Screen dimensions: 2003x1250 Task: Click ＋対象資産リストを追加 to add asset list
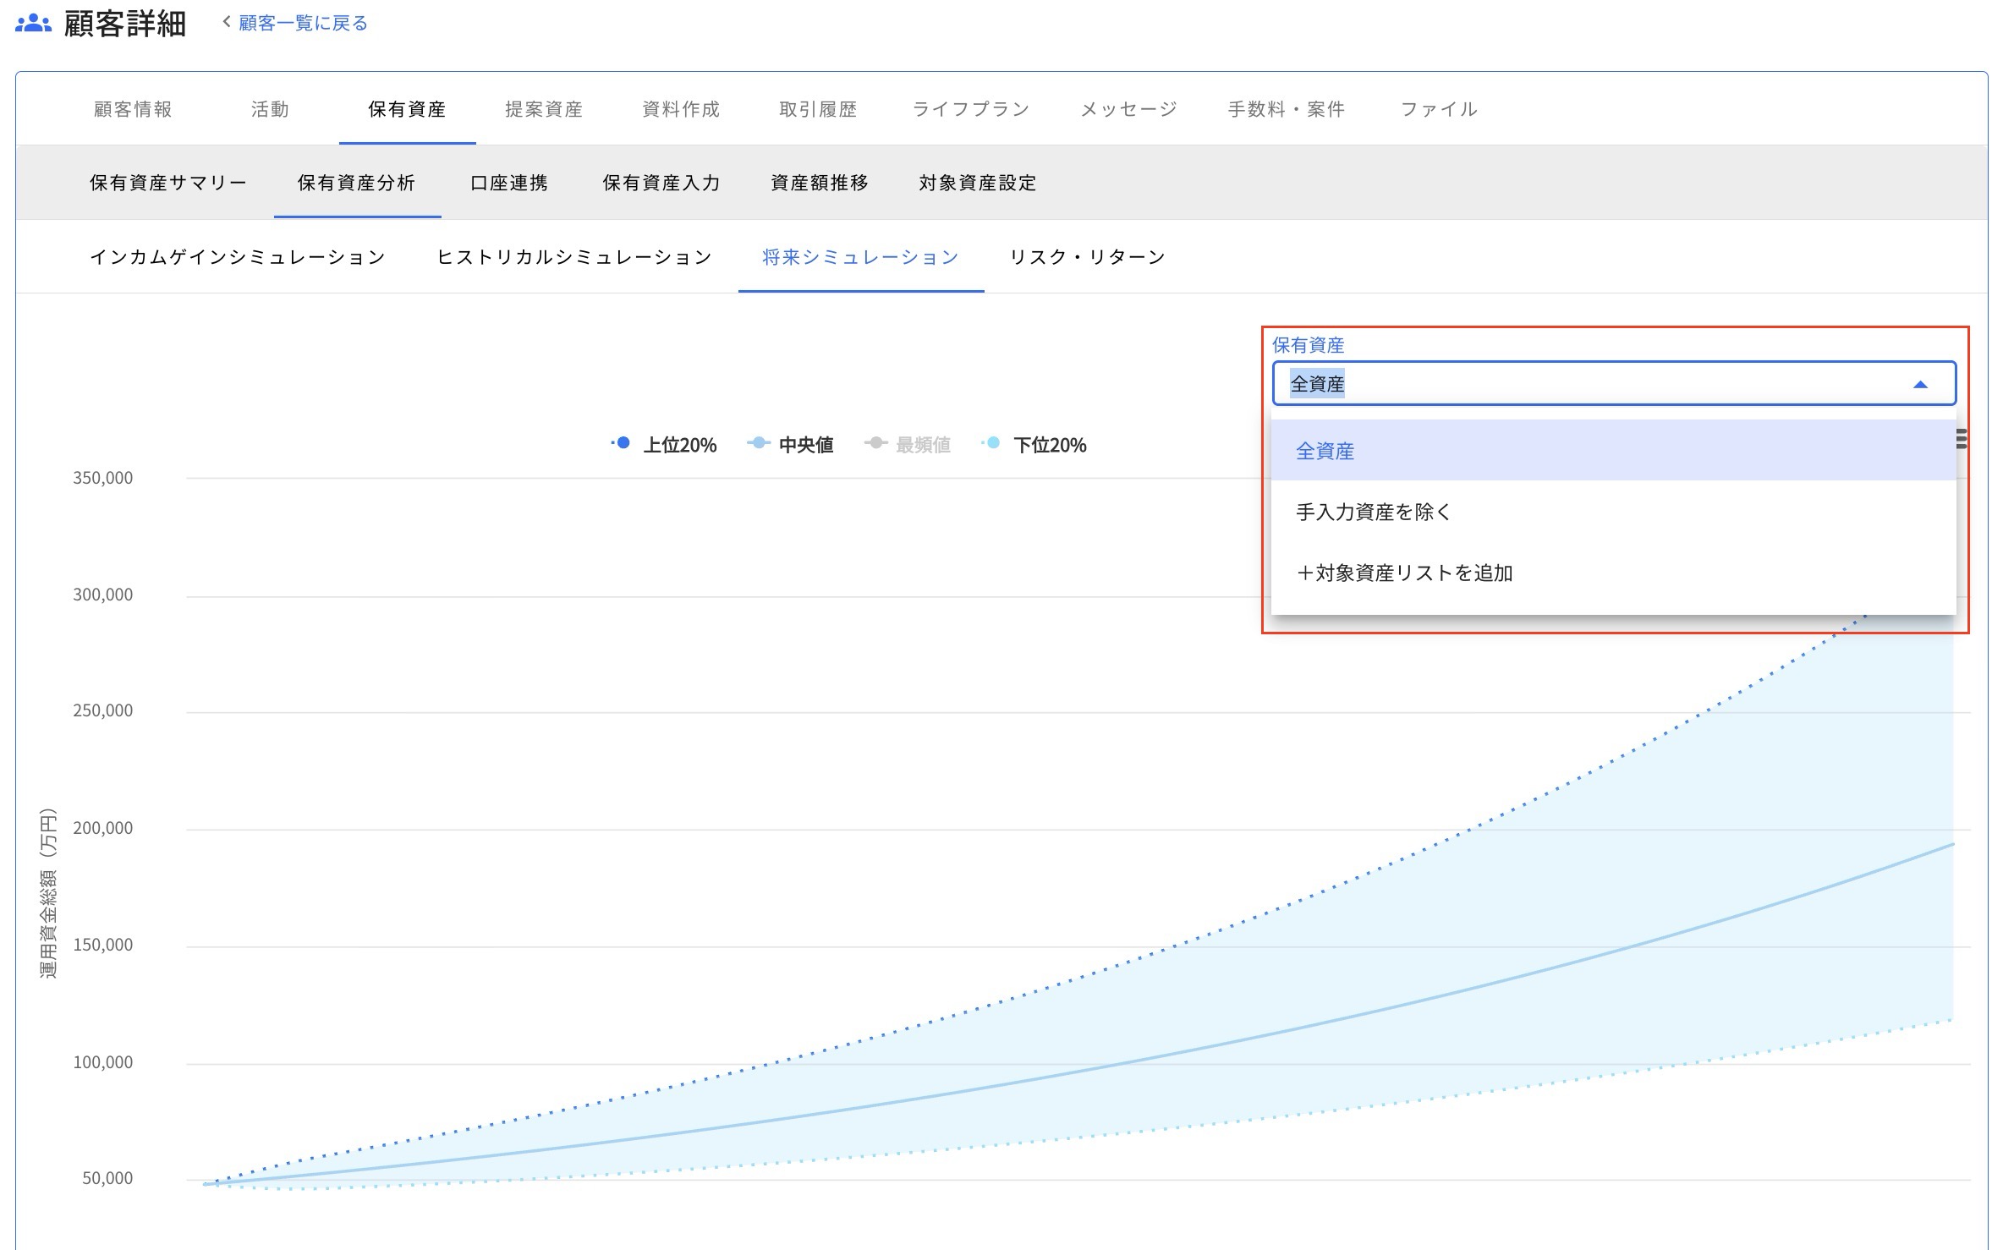tap(1403, 573)
